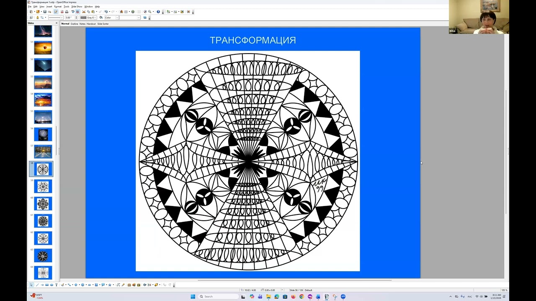The image size is (536, 301).
Task: Open the Connector tool dropdown arrow
Action: click(x=72, y=285)
